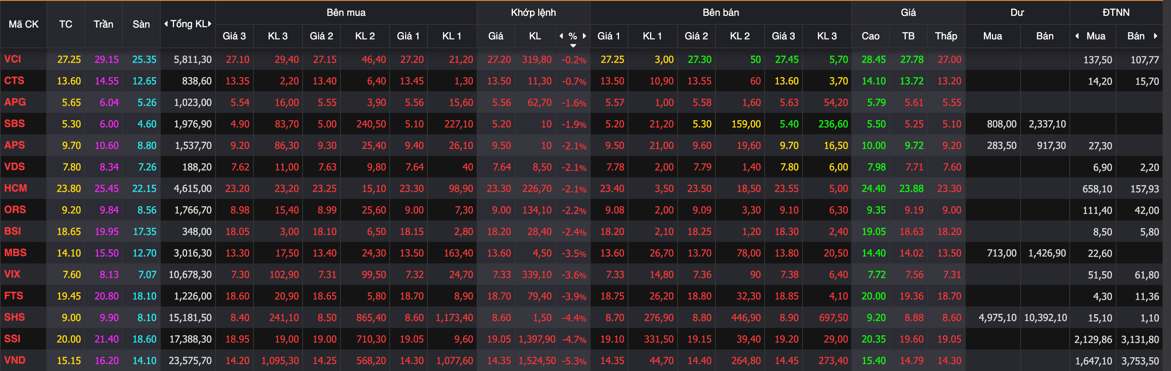
Task: Open CTS stock symbol
Action: (14, 81)
